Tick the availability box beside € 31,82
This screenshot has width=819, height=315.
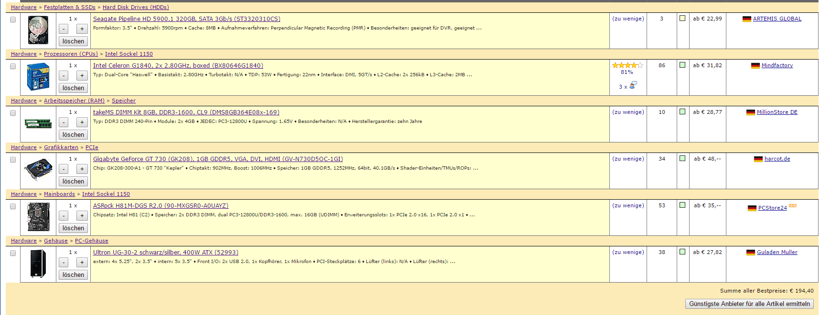[683, 65]
